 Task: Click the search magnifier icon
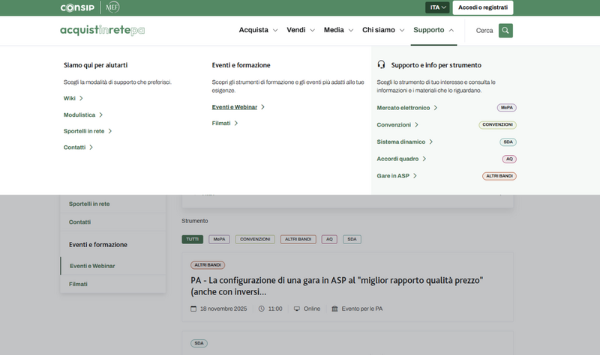click(x=505, y=31)
